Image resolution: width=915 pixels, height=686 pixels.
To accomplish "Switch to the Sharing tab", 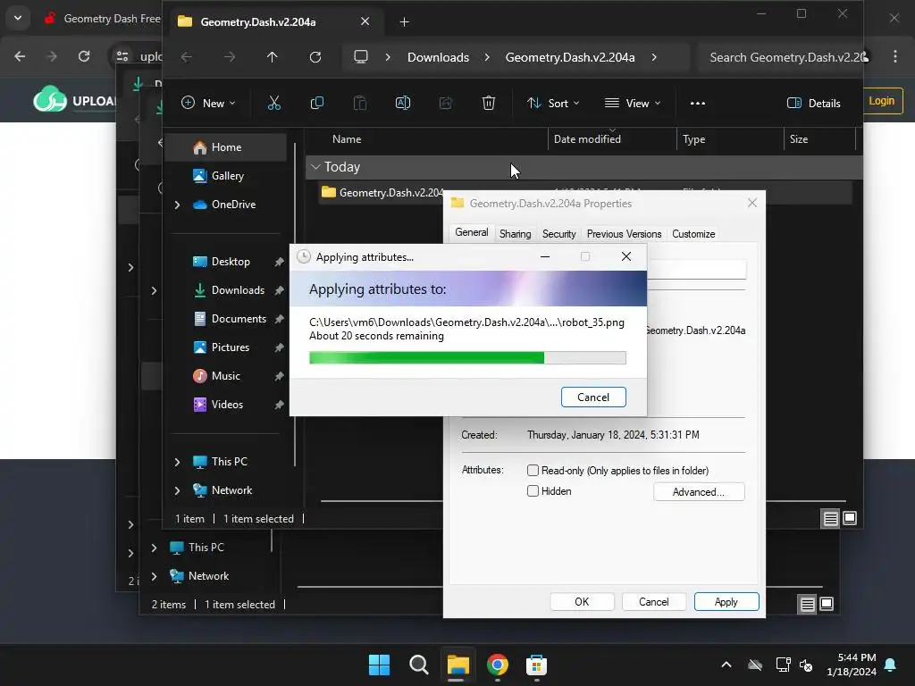I will [x=516, y=234].
